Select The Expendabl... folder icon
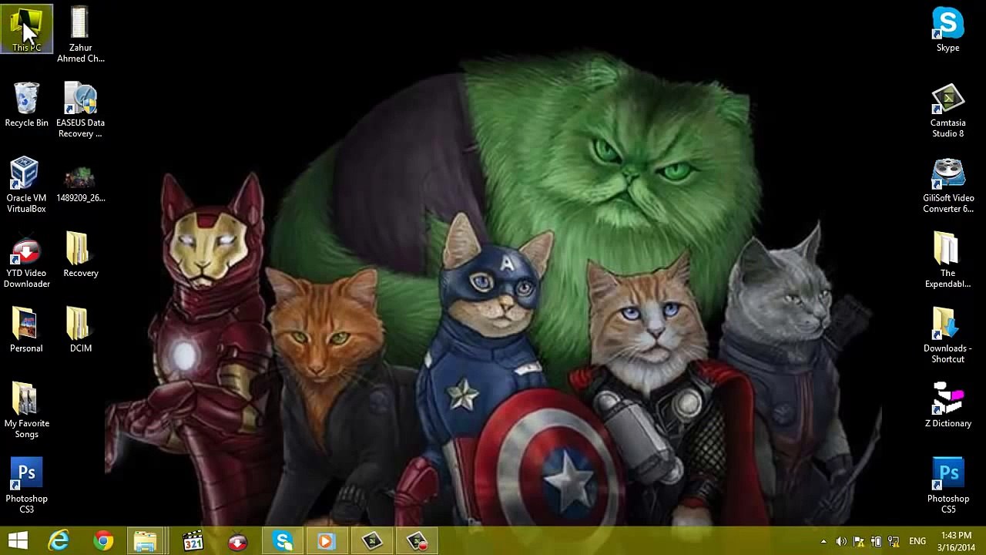Viewport: 986px width, 555px height. coord(947,261)
